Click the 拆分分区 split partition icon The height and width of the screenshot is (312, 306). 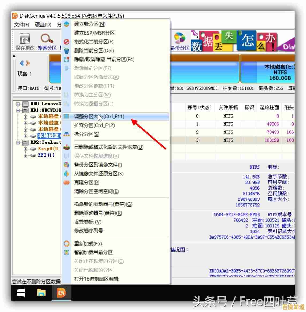[x=67, y=134]
